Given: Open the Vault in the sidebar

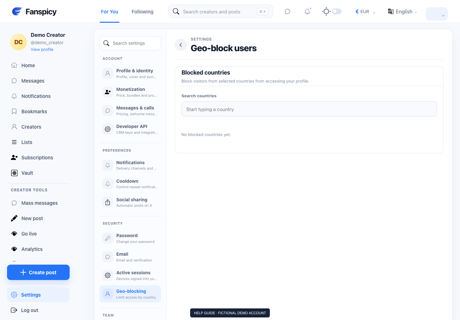Looking at the screenshot, I should tap(38, 173).
